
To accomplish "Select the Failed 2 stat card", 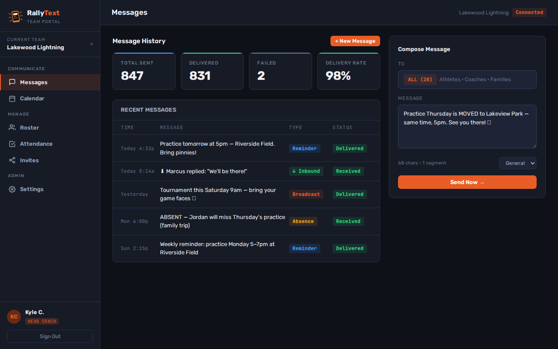I will (280, 71).
